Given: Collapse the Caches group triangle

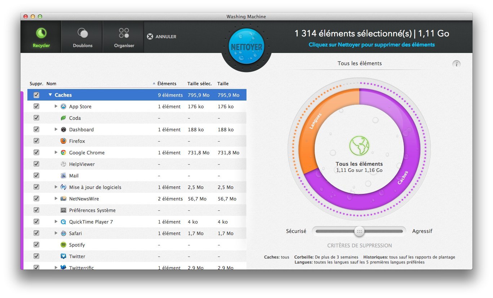Looking at the screenshot, I should (50, 95).
